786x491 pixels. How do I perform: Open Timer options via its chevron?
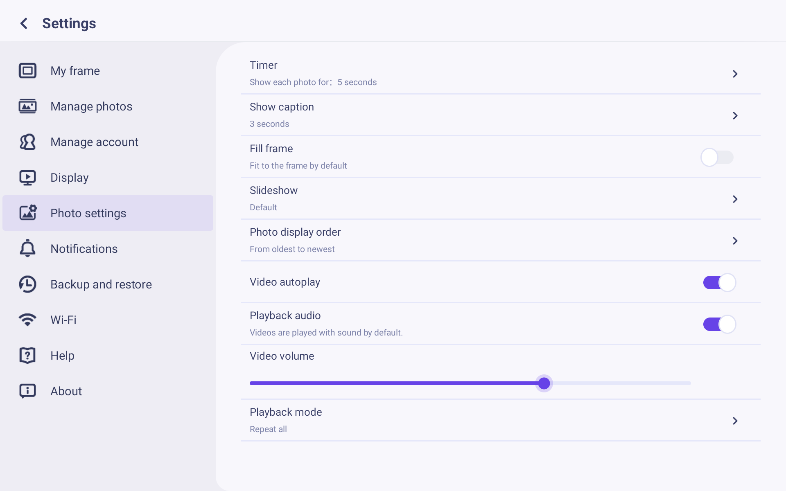pyautogui.click(x=735, y=74)
